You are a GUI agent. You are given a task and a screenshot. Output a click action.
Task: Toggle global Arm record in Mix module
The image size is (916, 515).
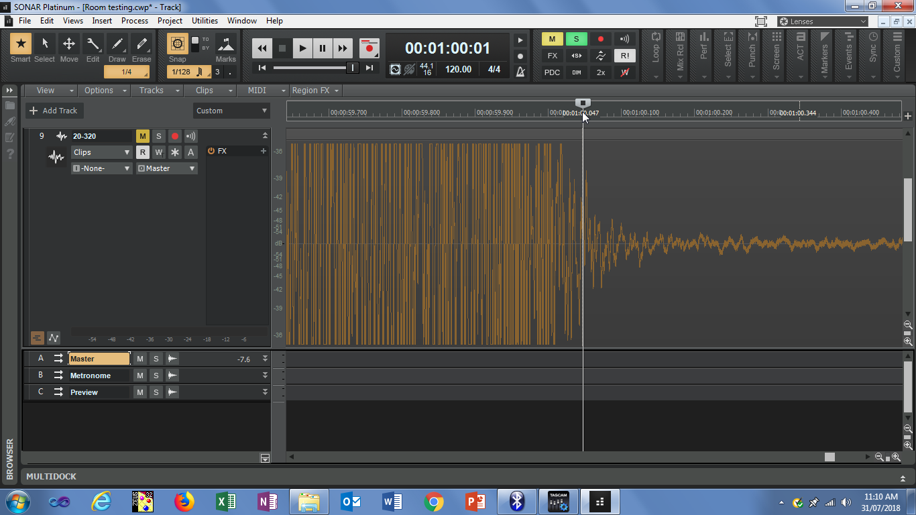pyautogui.click(x=601, y=39)
